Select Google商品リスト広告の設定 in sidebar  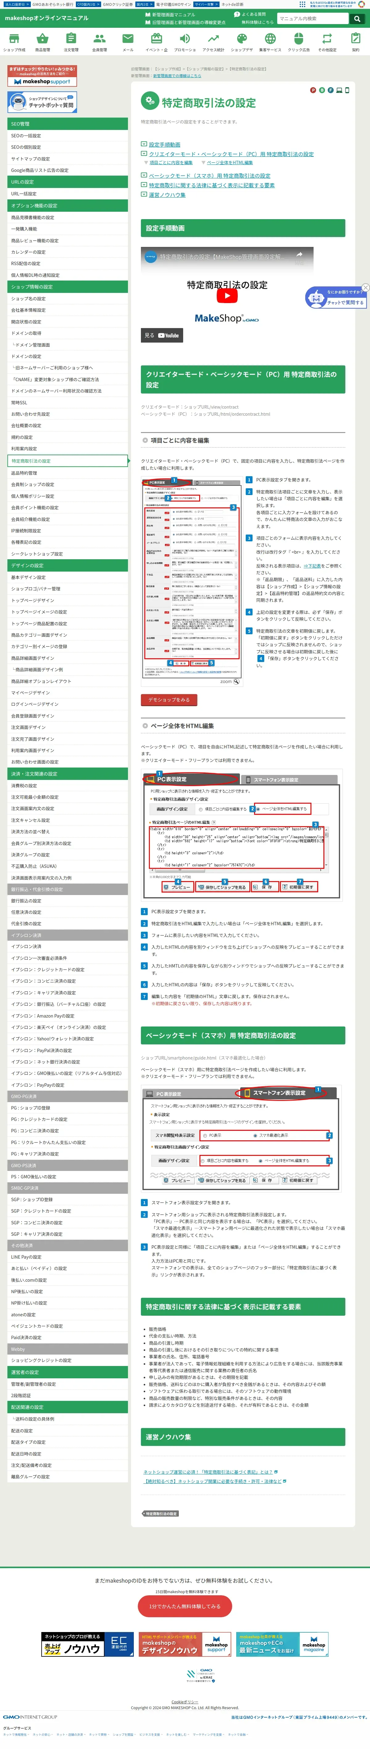point(67,170)
